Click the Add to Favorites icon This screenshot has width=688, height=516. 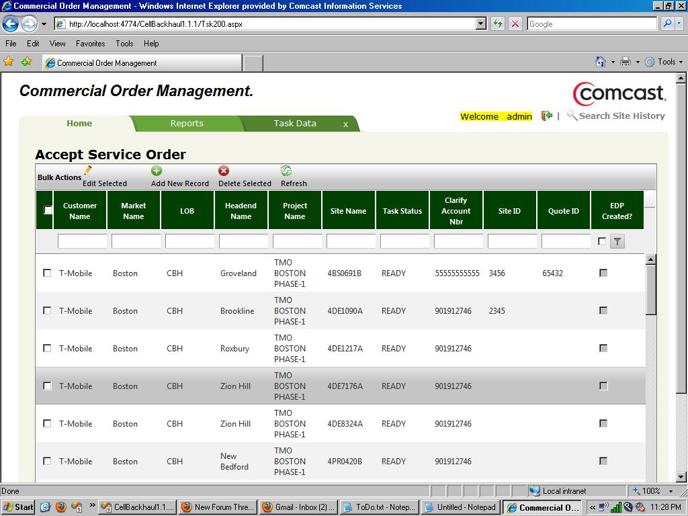coord(26,61)
